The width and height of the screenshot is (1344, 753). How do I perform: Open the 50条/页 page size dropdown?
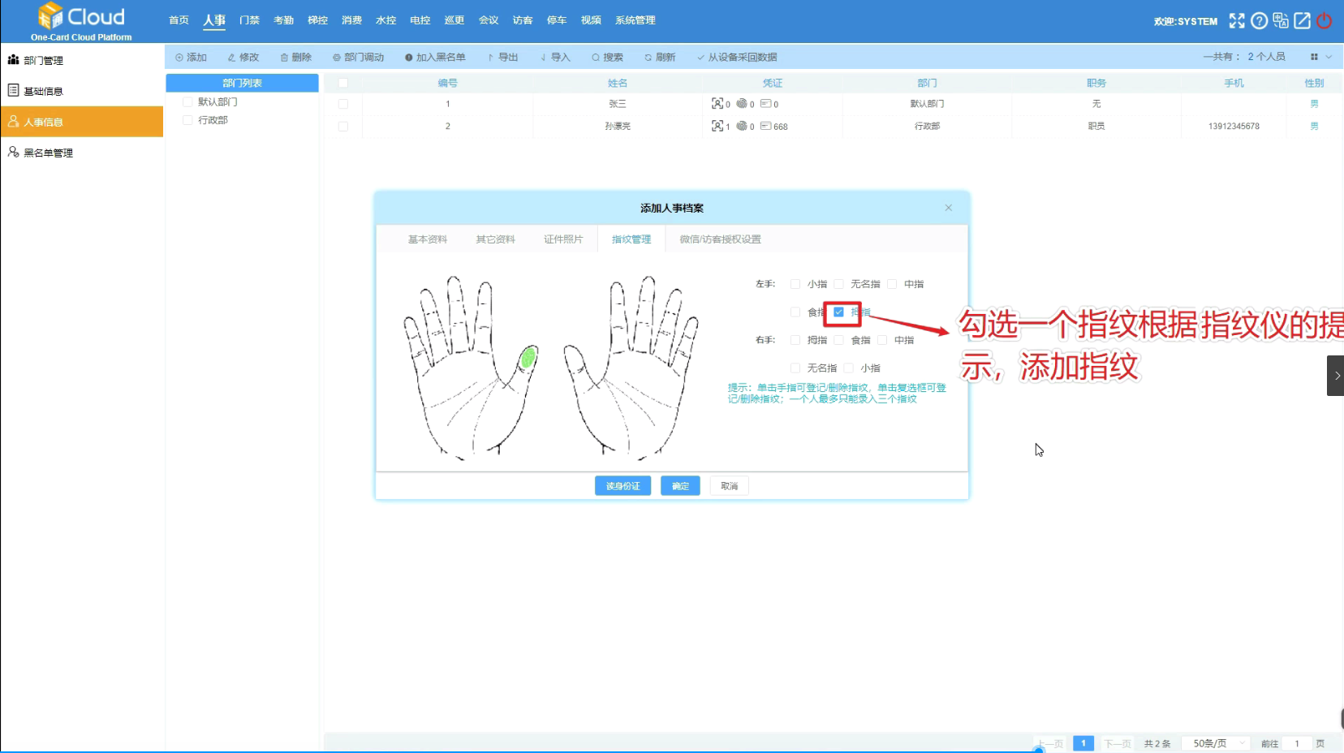click(x=1216, y=743)
